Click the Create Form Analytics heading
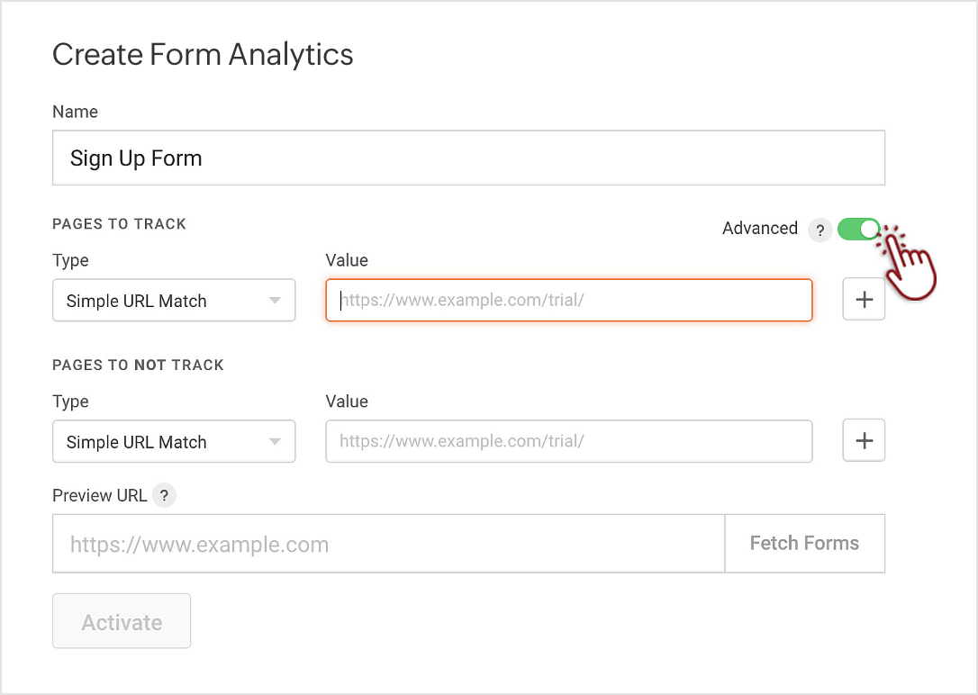 pos(203,55)
